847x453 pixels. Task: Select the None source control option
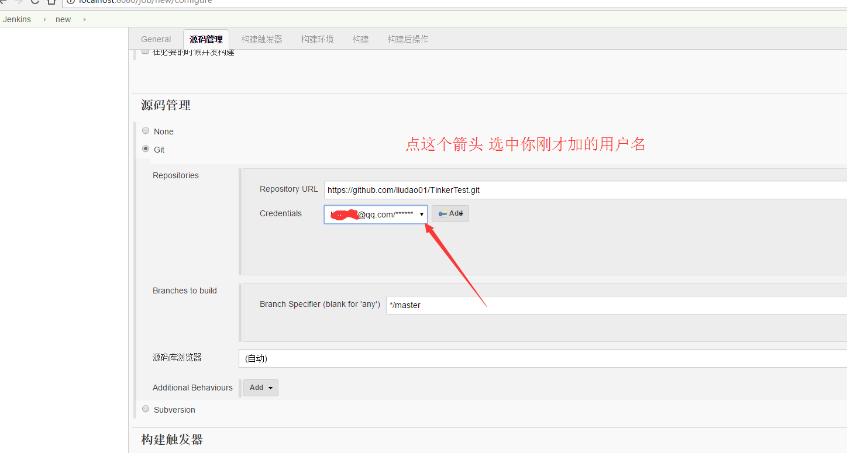pos(146,131)
